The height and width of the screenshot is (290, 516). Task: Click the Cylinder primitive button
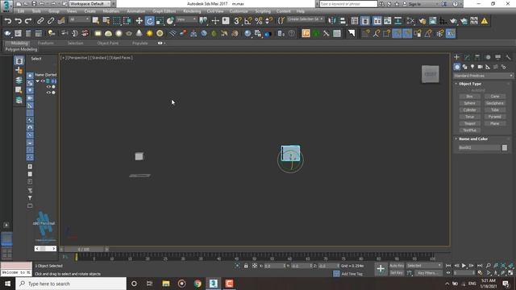(469, 110)
